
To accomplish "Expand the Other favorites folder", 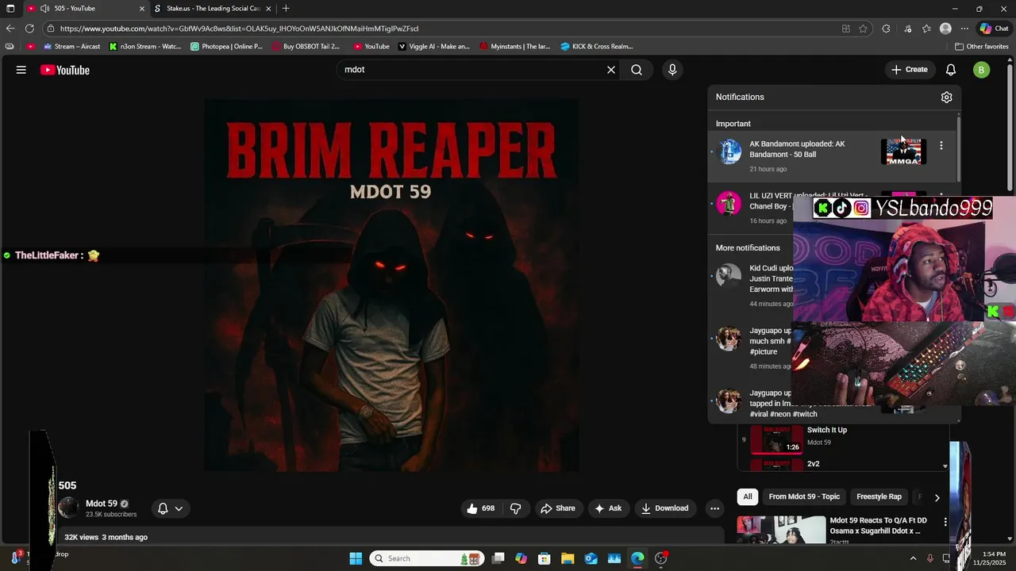I will pos(981,47).
